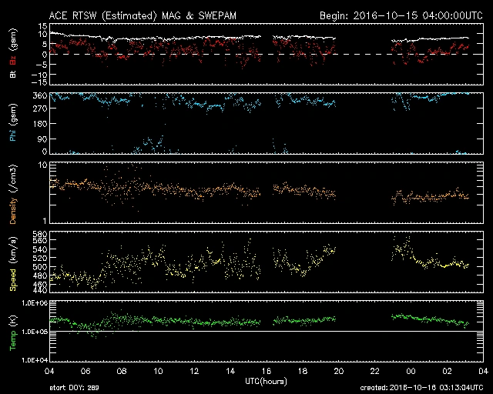493x394 pixels.
Task: Click the '14' hour label on the UTC axis
Action: (x=230, y=371)
